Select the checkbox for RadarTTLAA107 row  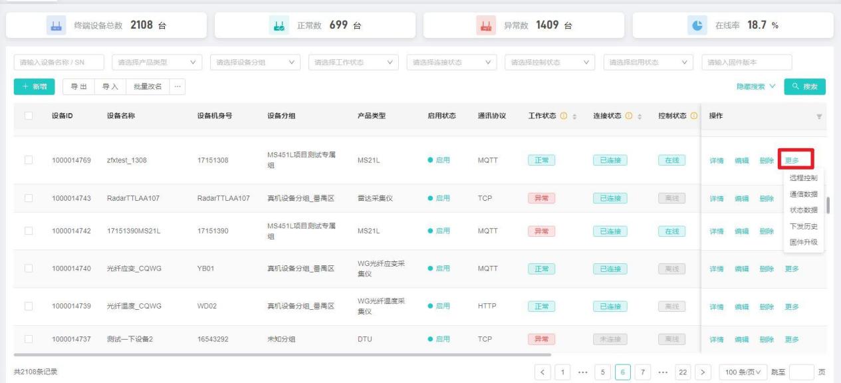(x=28, y=198)
